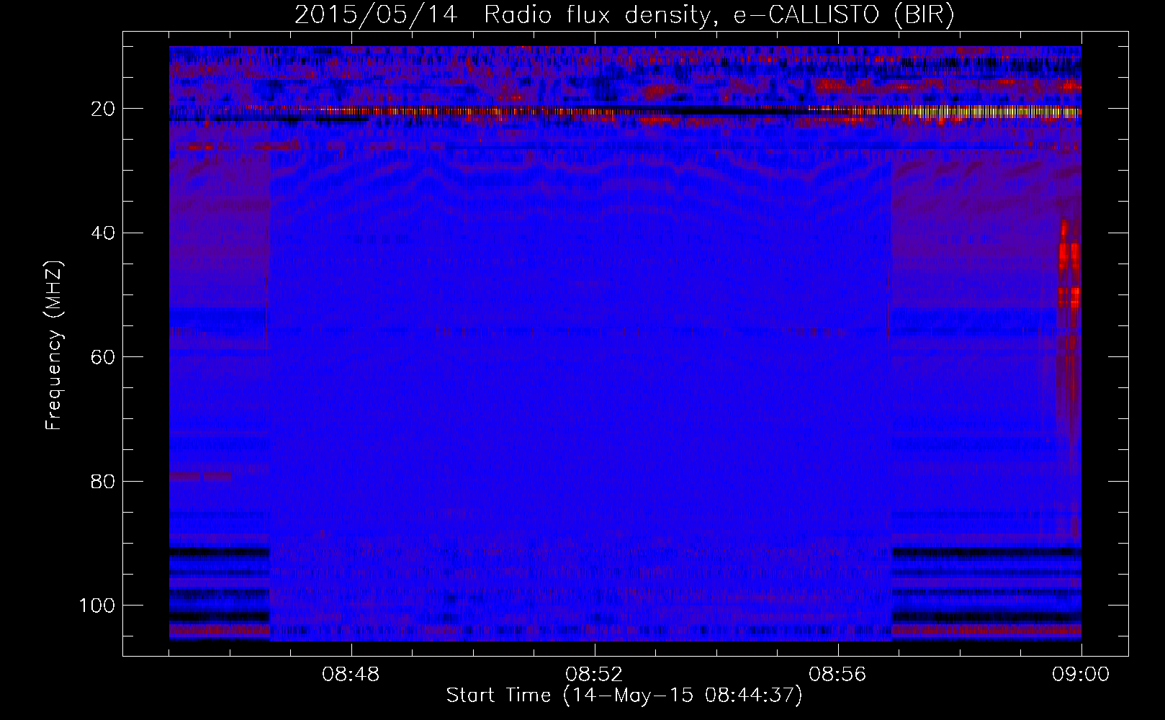Click the '09:00' time tick label
The image size is (1165, 720).
click(x=1081, y=675)
